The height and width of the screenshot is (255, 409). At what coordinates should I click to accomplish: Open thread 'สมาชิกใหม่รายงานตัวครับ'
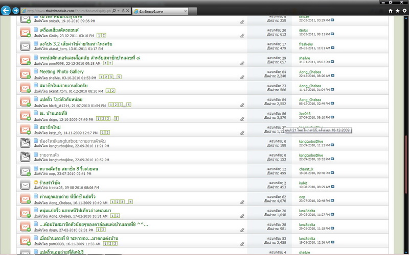tap(63, 85)
